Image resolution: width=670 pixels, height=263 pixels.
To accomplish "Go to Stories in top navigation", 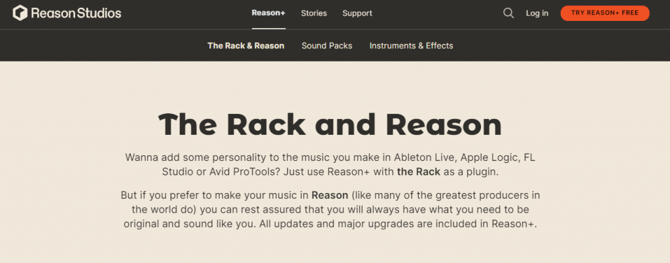I will (313, 13).
